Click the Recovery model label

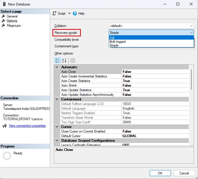[x=66, y=33]
